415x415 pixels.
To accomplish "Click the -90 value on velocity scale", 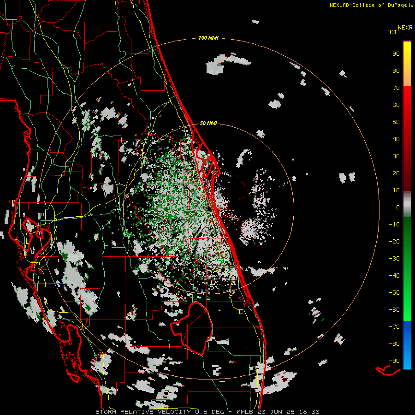I will pyautogui.click(x=394, y=361).
